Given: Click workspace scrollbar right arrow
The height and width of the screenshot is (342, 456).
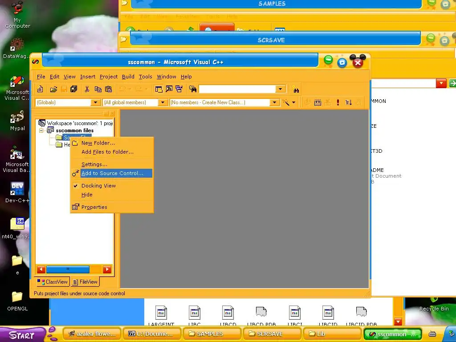Looking at the screenshot, I should 107,269.
